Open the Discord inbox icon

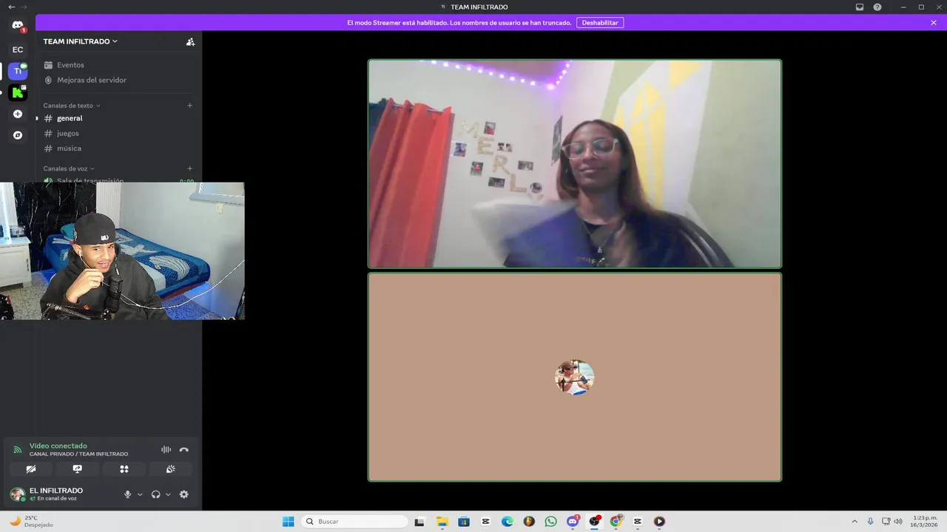[x=860, y=7]
